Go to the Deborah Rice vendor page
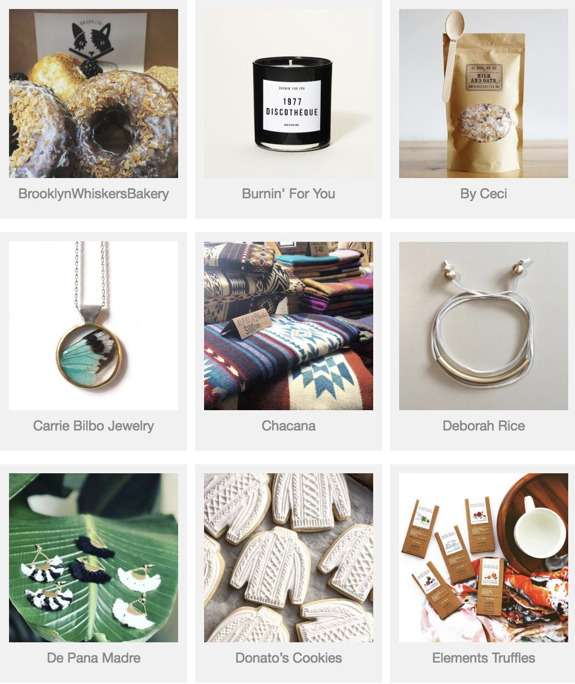The width and height of the screenshot is (575, 684). point(484,426)
